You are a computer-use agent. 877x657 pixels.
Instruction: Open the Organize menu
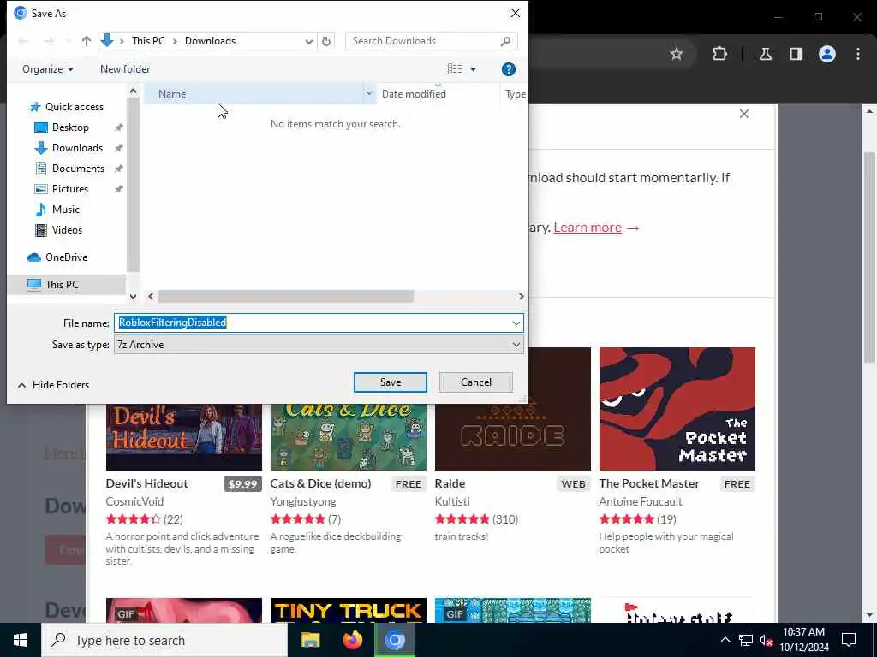pyautogui.click(x=48, y=69)
